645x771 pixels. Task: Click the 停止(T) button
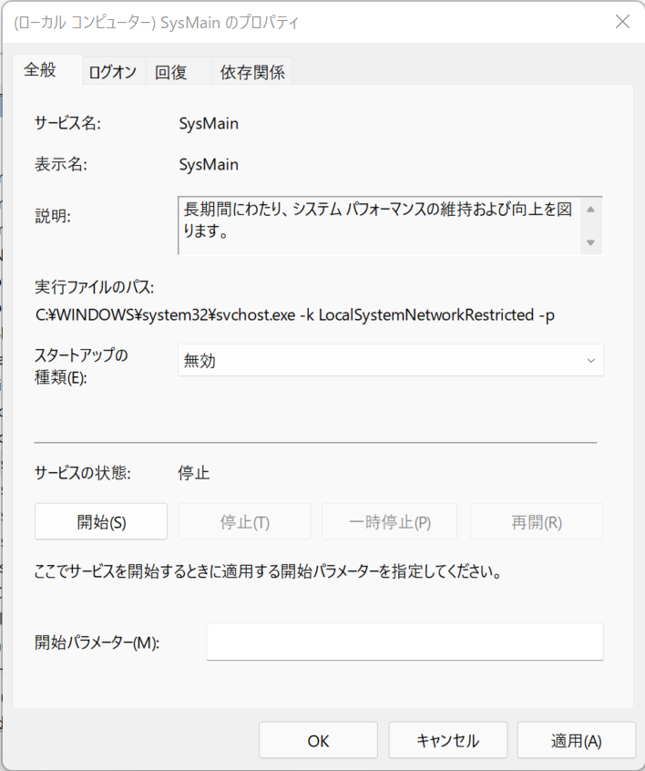244,521
